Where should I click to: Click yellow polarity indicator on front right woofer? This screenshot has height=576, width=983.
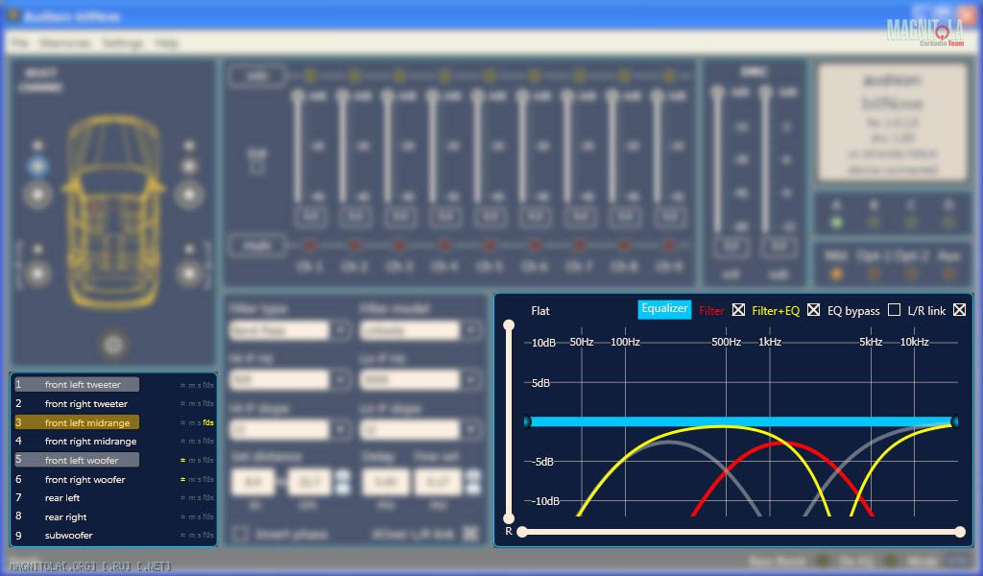pyautogui.click(x=182, y=479)
